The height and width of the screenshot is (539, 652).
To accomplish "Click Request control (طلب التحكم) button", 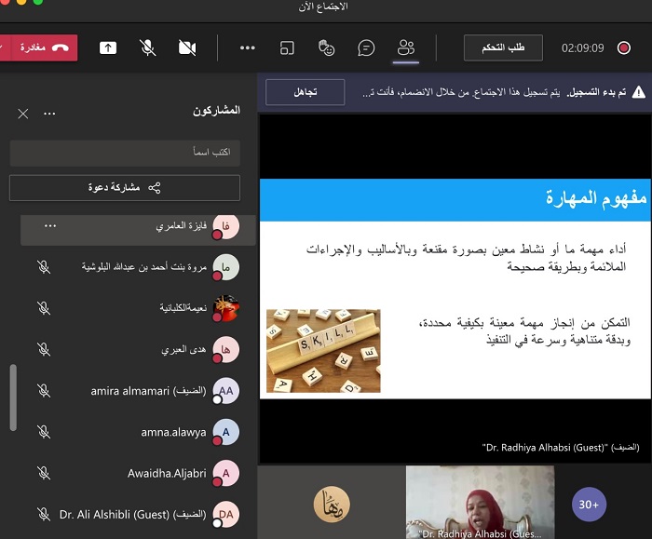I will point(503,47).
